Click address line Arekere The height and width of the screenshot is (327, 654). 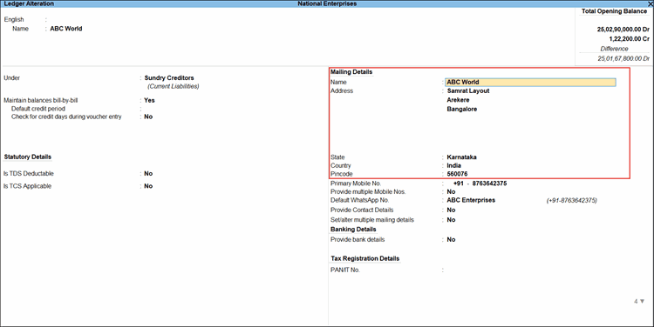coord(458,100)
